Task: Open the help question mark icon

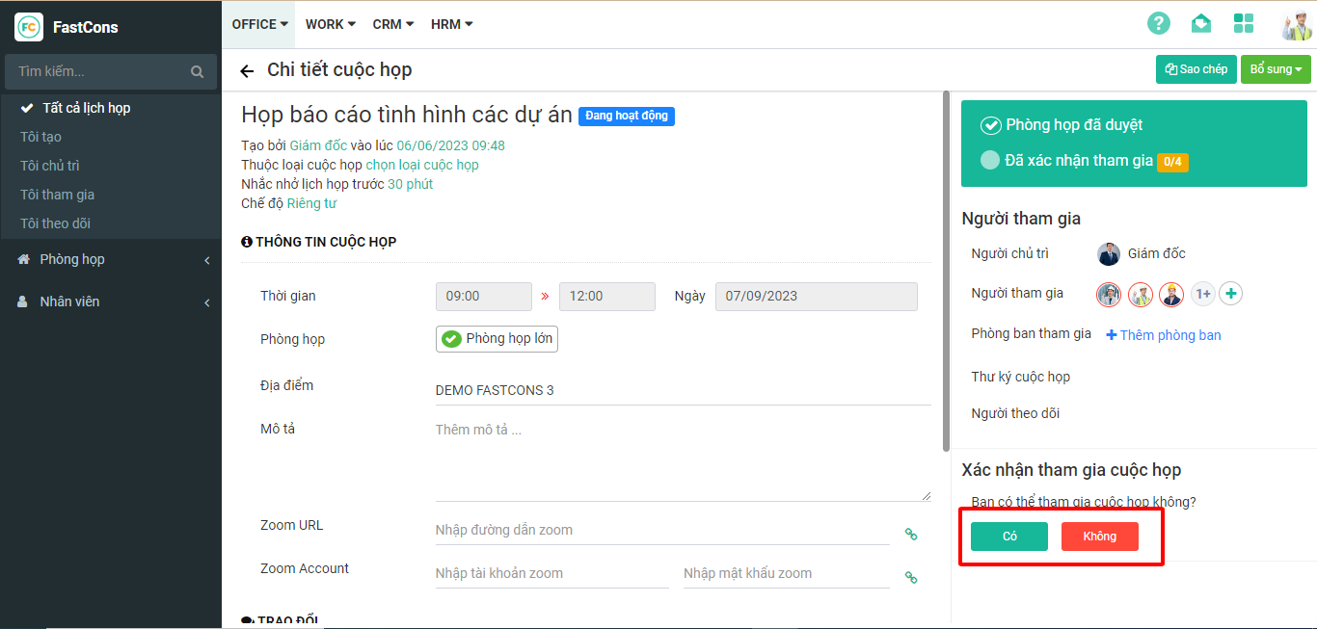Action: tap(1158, 24)
